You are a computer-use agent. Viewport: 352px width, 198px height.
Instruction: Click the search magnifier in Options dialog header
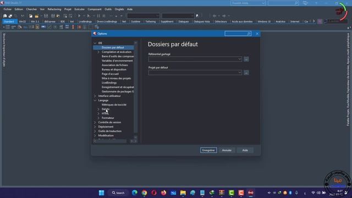[249, 34]
